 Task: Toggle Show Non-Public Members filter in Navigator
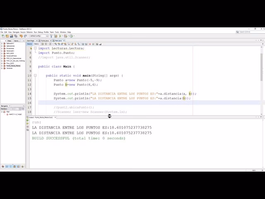tap(14, 167)
